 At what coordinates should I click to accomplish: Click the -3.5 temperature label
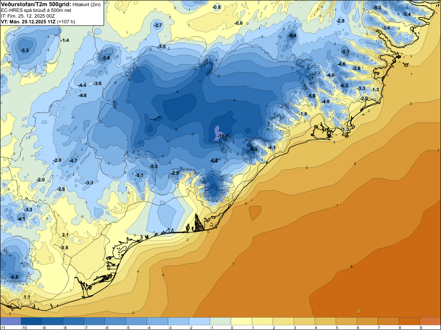161,46
